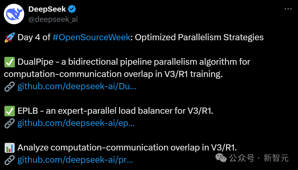Click the bar chart emoji beside Analyze
The width and height of the screenshot is (298, 170).
(10, 148)
